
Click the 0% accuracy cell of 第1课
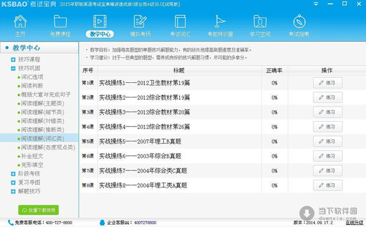pos(274,83)
